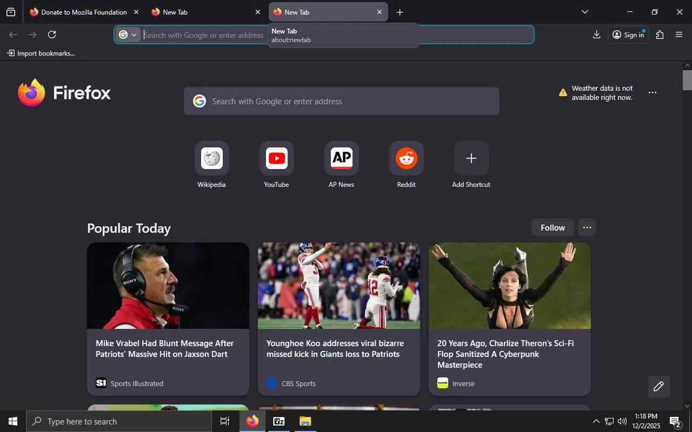Open Task View on the taskbar
Screen dimensions: 692x432
pyautogui.click(x=225, y=421)
